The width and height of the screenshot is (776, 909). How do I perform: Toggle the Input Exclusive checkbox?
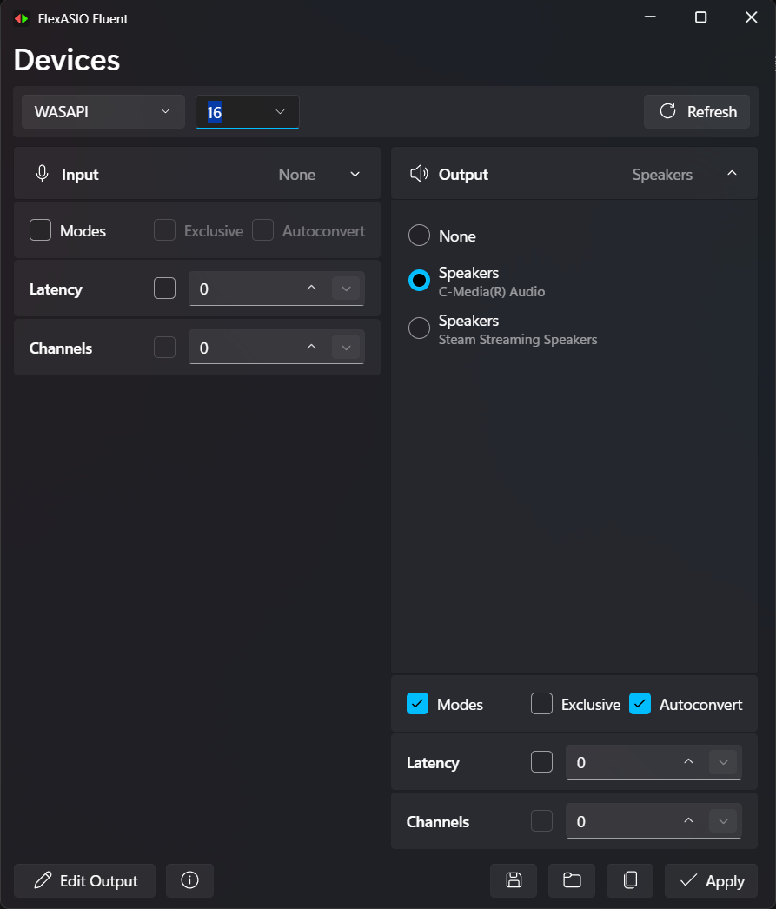tap(164, 230)
